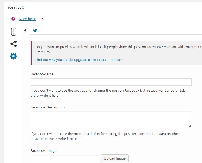Grab the Facebook Description resize handle
The width and height of the screenshot is (202, 163).
(190, 126)
